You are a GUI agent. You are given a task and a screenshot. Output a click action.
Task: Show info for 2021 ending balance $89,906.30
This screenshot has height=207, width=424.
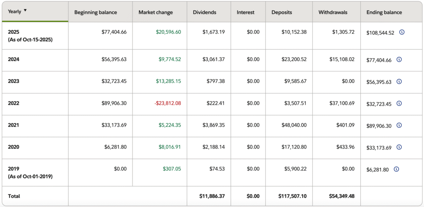point(399,125)
